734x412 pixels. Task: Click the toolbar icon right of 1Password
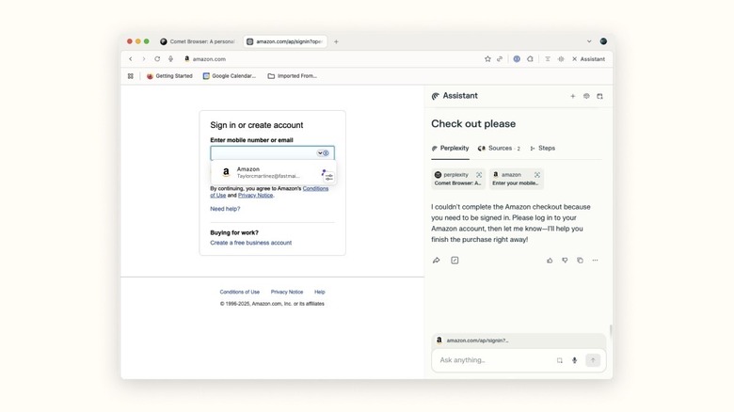click(x=530, y=59)
